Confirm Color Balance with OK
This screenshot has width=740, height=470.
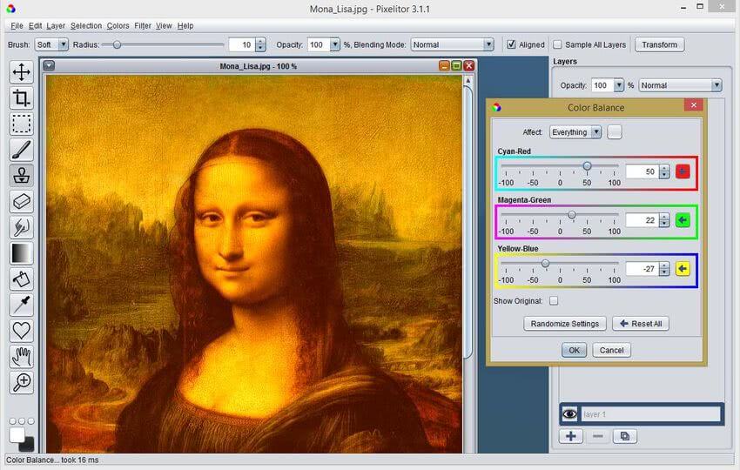(x=574, y=350)
